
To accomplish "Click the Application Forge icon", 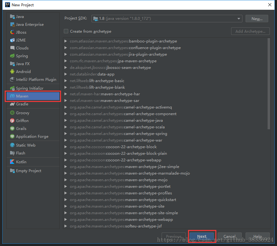I will pyautogui.click(x=12, y=136).
